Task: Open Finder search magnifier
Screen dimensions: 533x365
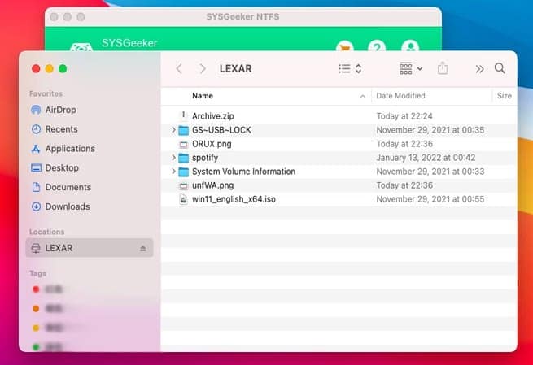Action: (500, 68)
